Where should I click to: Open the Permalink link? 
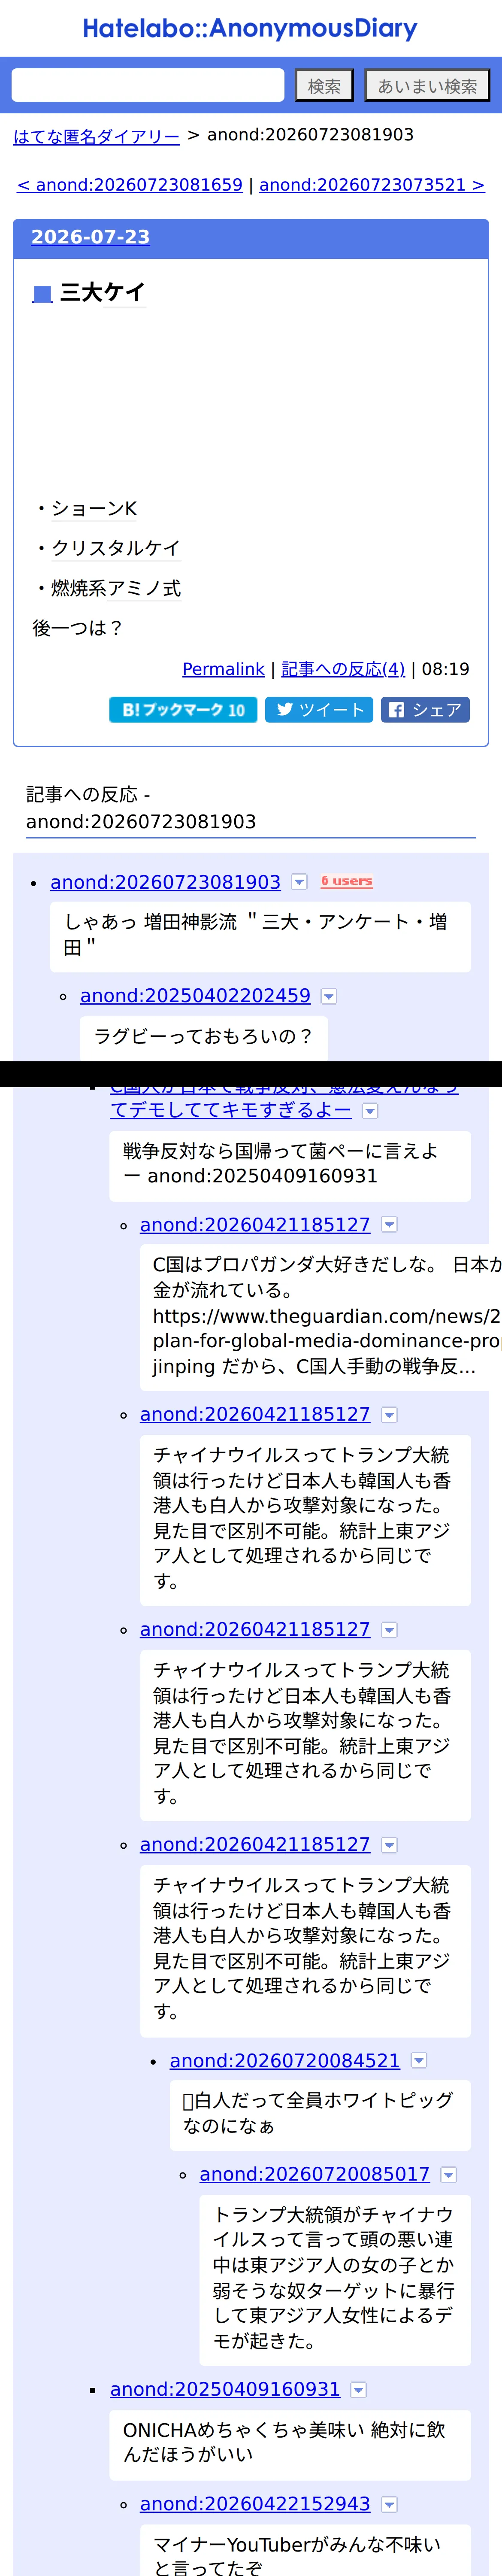tap(223, 669)
